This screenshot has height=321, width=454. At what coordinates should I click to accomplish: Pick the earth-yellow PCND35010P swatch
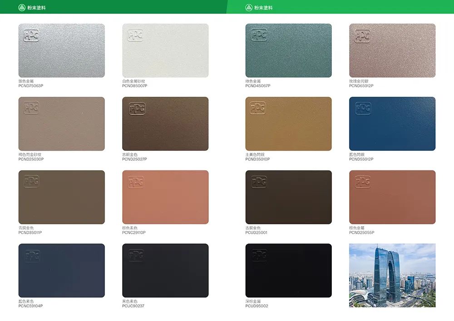tap(288, 123)
